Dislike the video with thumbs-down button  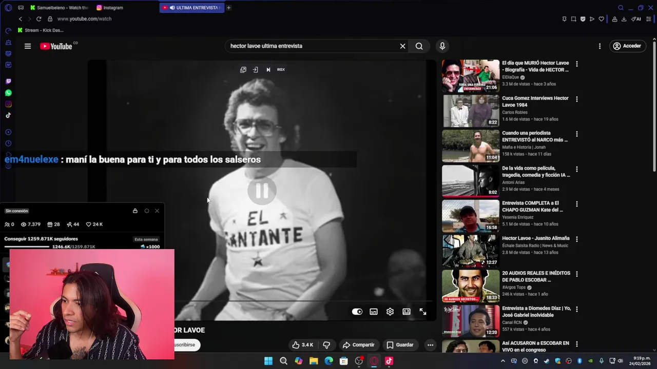pos(326,345)
